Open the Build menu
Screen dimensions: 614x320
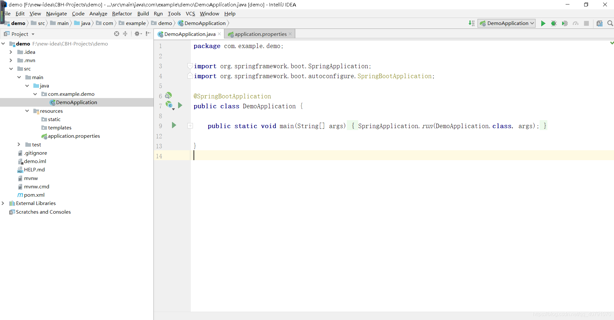(x=143, y=13)
